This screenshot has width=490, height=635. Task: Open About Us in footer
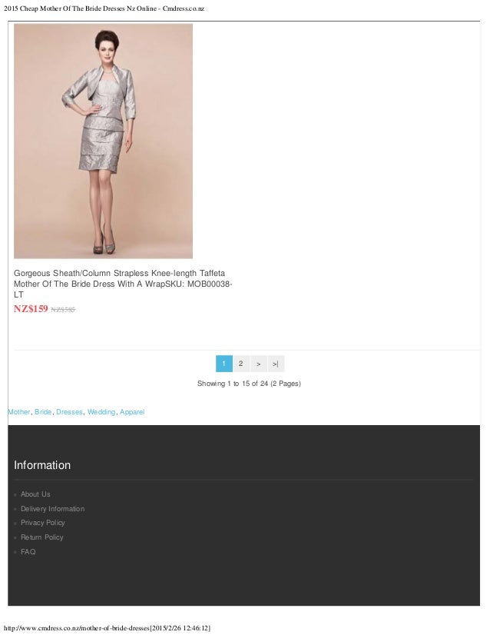pos(35,494)
